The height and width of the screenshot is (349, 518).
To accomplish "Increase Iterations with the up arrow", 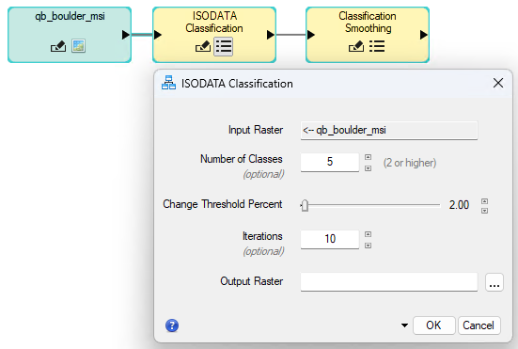I will [368, 234].
